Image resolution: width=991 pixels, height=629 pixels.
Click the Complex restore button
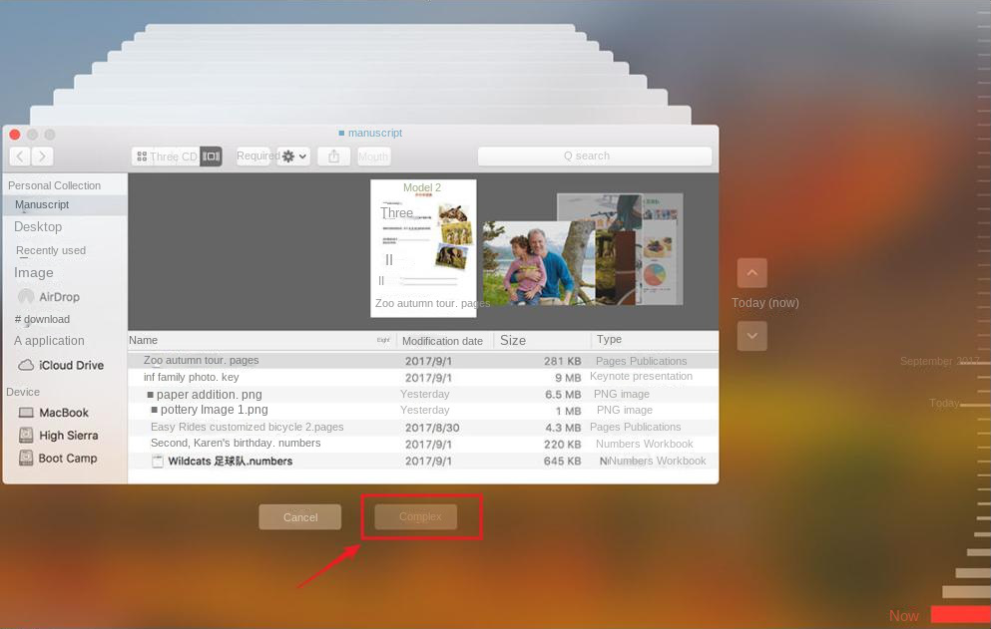[420, 516]
